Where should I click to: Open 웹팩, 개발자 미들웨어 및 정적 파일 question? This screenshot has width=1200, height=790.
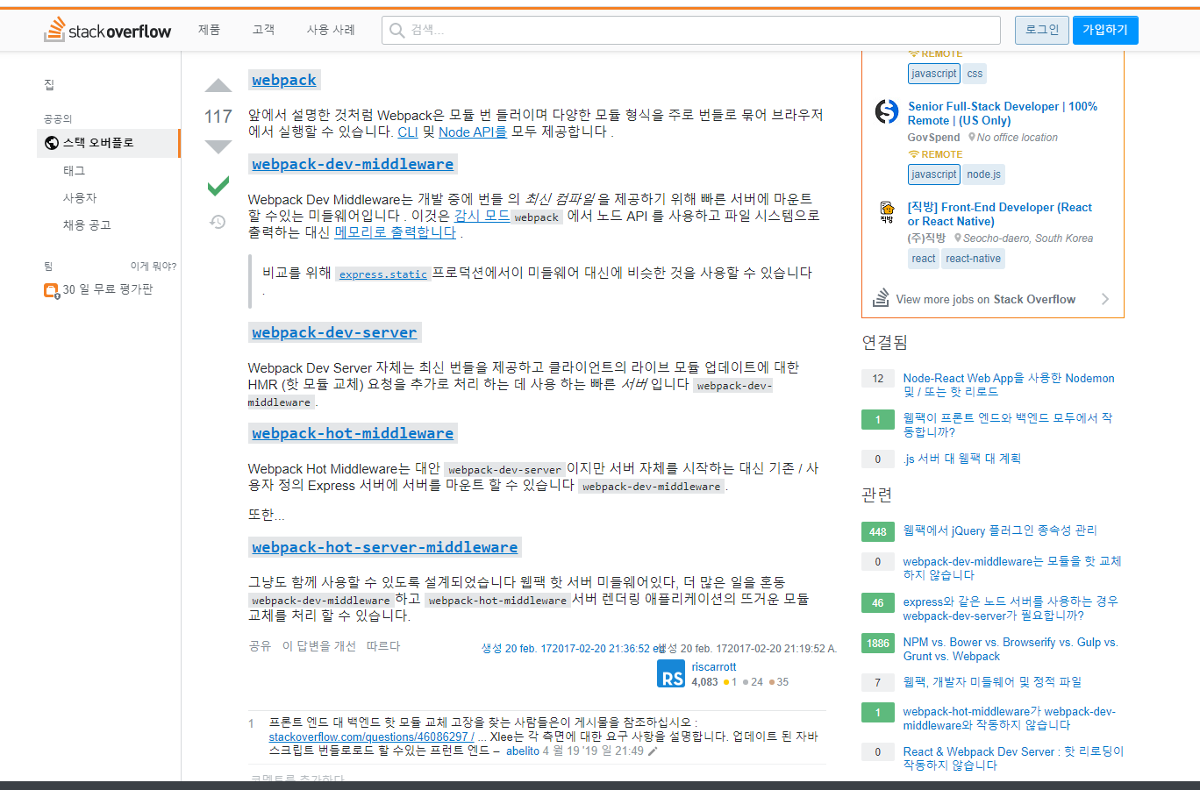[x=992, y=682]
